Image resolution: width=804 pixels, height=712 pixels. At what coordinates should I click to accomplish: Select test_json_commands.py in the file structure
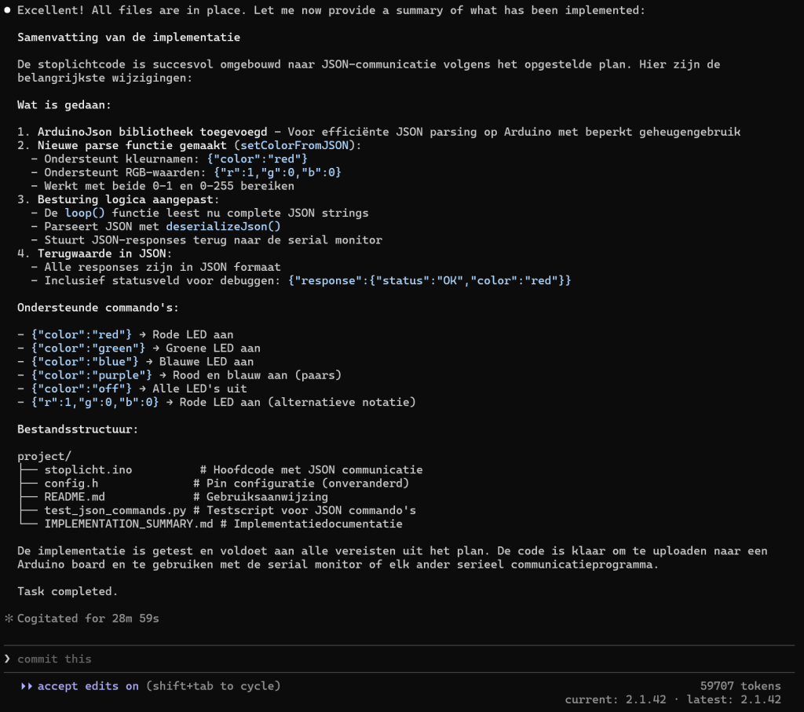coord(115,510)
